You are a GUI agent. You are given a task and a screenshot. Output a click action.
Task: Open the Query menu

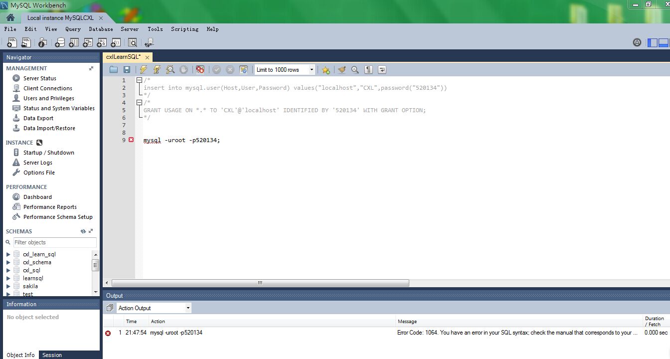(73, 29)
